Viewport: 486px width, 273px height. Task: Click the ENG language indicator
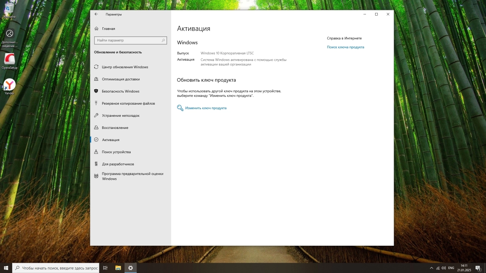click(451, 268)
